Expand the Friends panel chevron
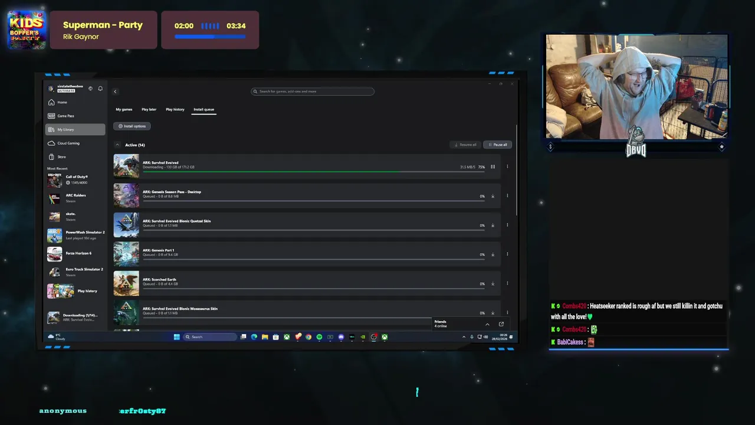The image size is (755, 425). click(x=487, y=324)
